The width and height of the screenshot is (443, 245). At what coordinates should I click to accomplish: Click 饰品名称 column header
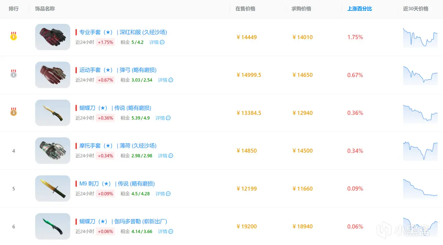point(45,9)
